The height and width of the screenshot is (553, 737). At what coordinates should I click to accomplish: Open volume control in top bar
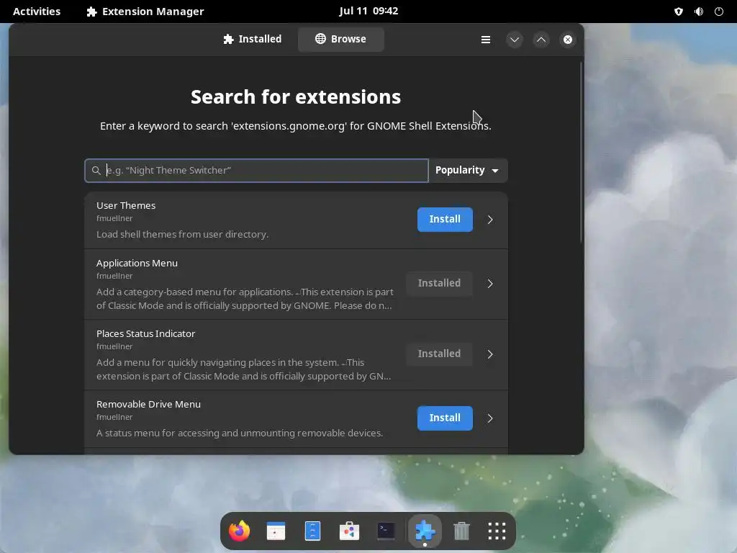pos(699,12)
